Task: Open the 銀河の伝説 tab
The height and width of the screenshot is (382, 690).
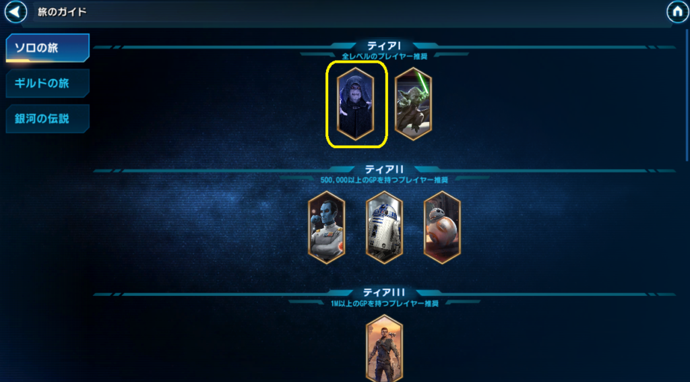Action: point(48,119)
